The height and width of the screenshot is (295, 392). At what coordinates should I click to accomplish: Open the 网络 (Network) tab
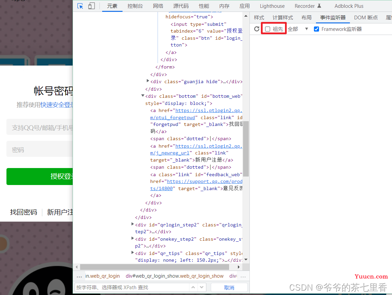click(158, 6)
